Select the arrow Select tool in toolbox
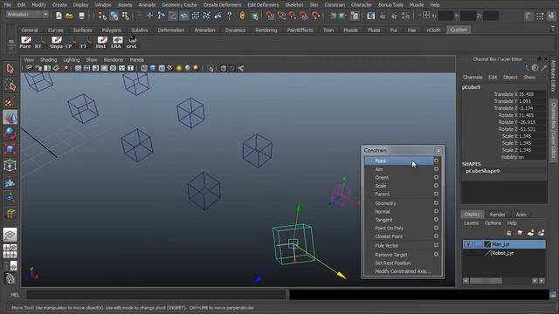 pyautogui.click(x=10, y=68)
